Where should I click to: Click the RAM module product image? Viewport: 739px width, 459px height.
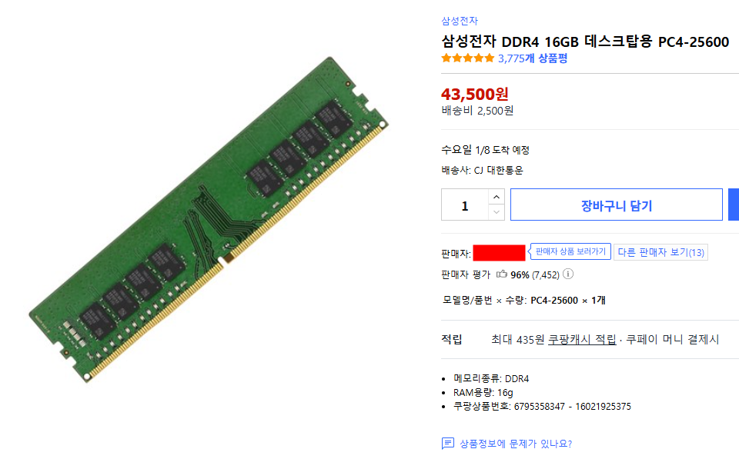(x=209, y=219)
